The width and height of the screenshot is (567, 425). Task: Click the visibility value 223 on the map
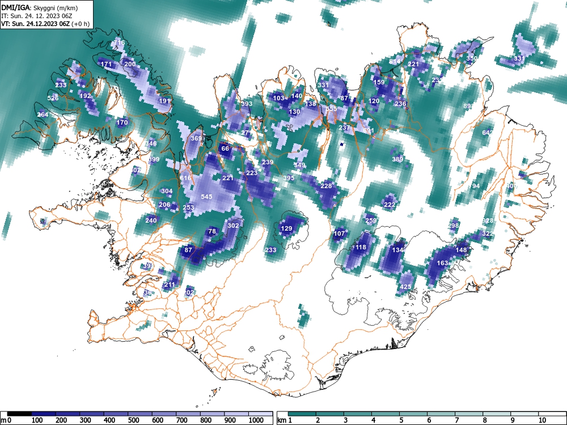coord(252,173)
